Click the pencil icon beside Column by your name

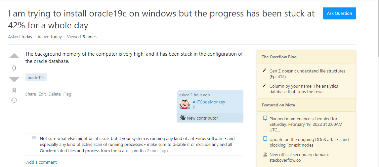coord(265,86)
